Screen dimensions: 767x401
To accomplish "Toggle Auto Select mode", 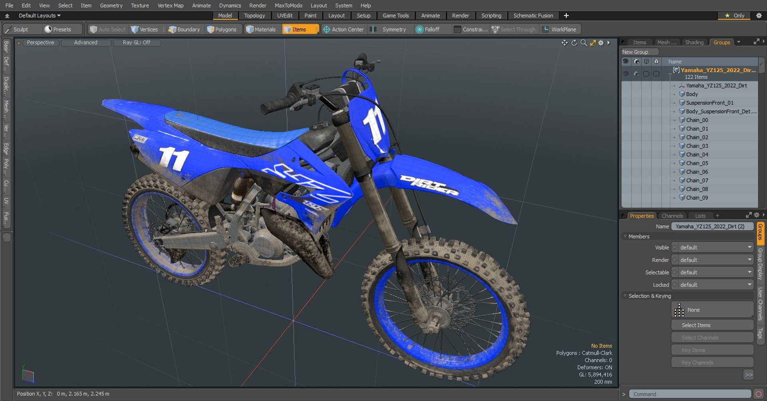I will [x=107, y=30].
